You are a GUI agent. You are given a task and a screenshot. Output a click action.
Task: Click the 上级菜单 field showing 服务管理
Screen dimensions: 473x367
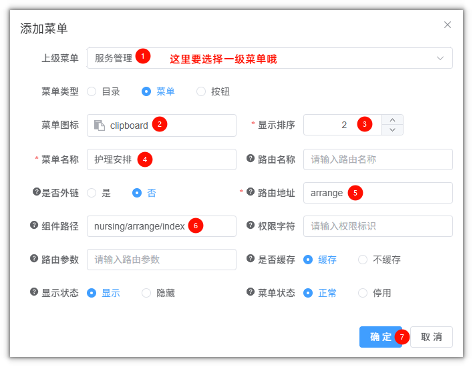[270, 58]
